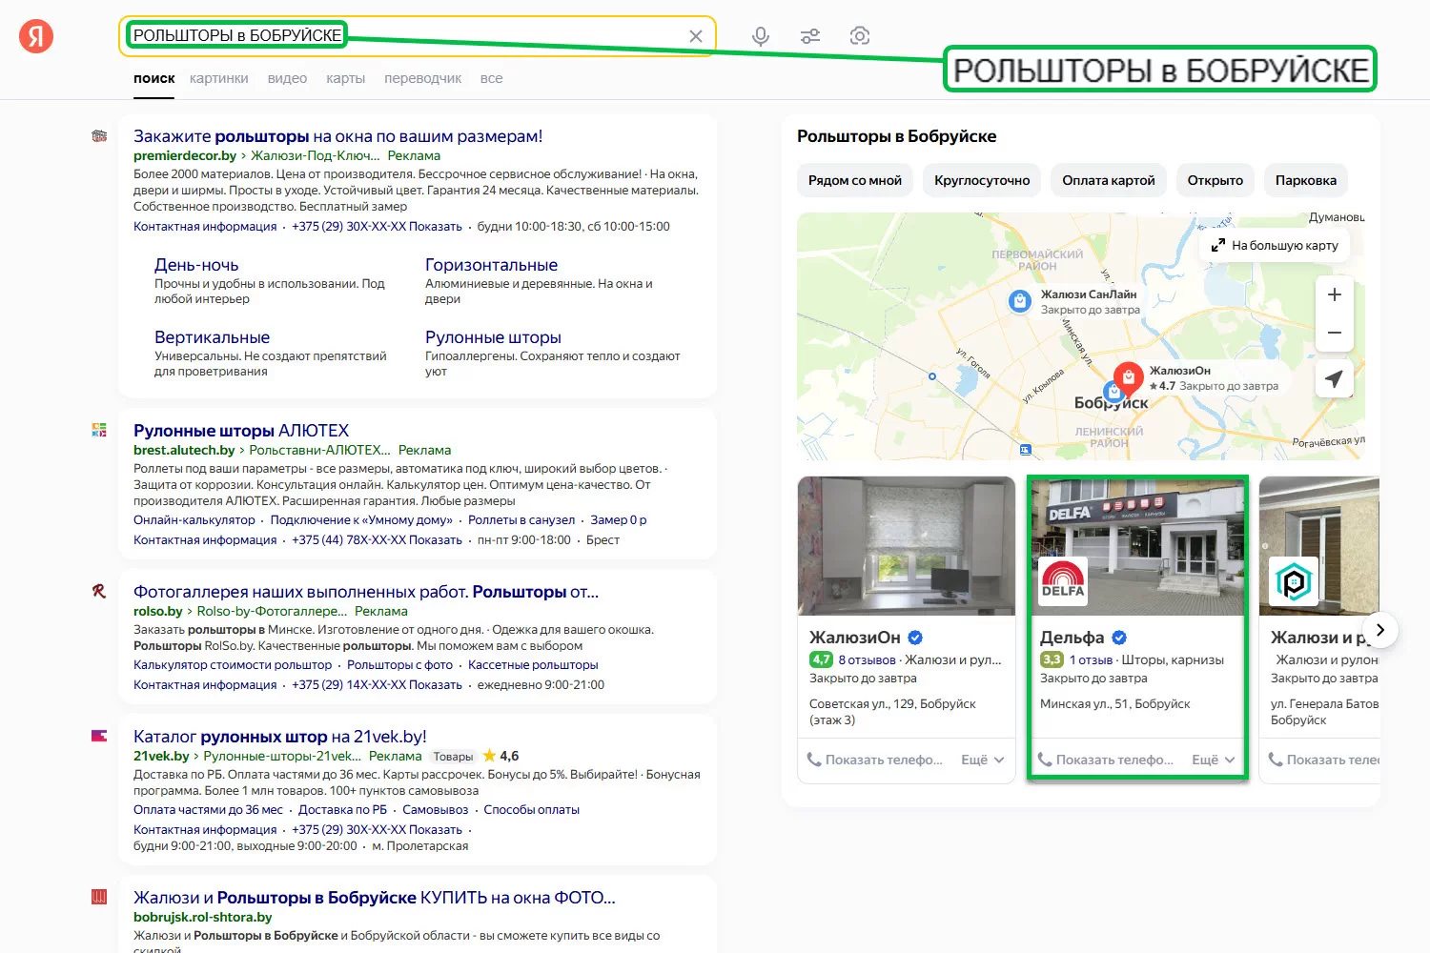Image resolution: width=1430 pixels, height=953 pixels.
Task: Toggle the 'Рядом со мной' filter
Action: 854,180
